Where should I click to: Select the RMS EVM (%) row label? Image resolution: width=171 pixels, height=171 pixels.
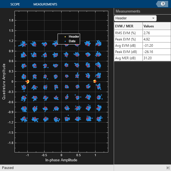pyautogui.click(x=125, y=33)
